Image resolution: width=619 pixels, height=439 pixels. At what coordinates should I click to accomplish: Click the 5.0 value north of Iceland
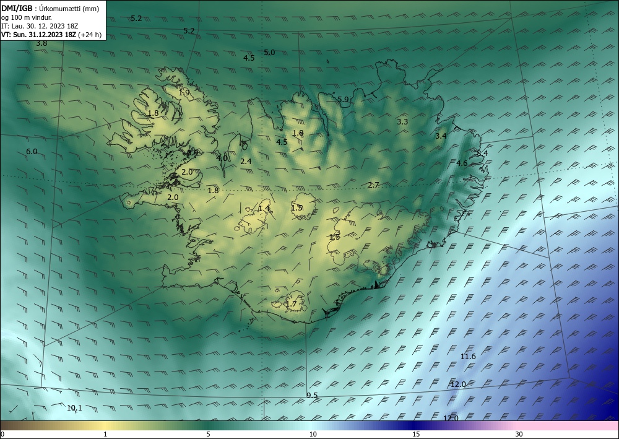(x=269, y=53)
